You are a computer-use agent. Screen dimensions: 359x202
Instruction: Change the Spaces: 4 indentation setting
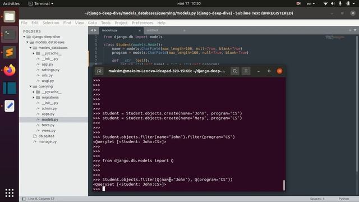point(317,199)
